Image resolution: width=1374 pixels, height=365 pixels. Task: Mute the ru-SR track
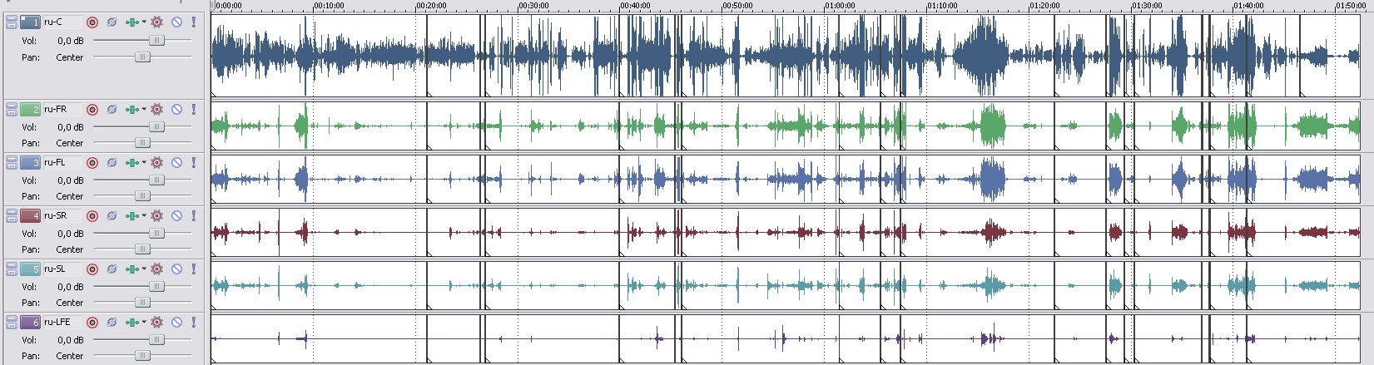click(x=176, y=215)
